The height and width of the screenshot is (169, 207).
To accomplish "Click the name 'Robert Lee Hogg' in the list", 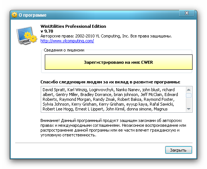I will [x=58, y=109].
